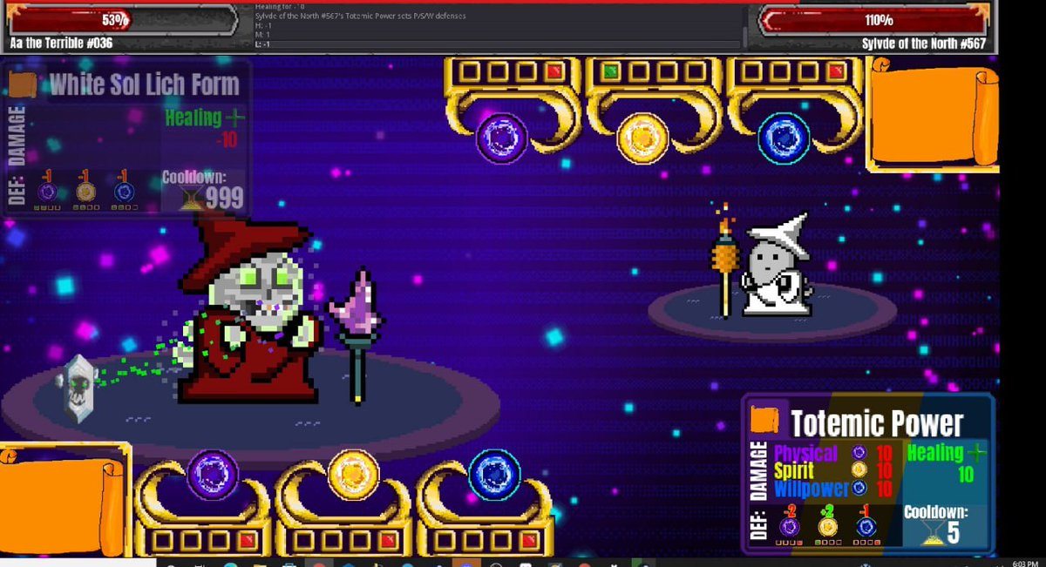Click the name Sylvde of the North #567
Viewport: 1046px width, 567px height.
click(x=924, y=43)
